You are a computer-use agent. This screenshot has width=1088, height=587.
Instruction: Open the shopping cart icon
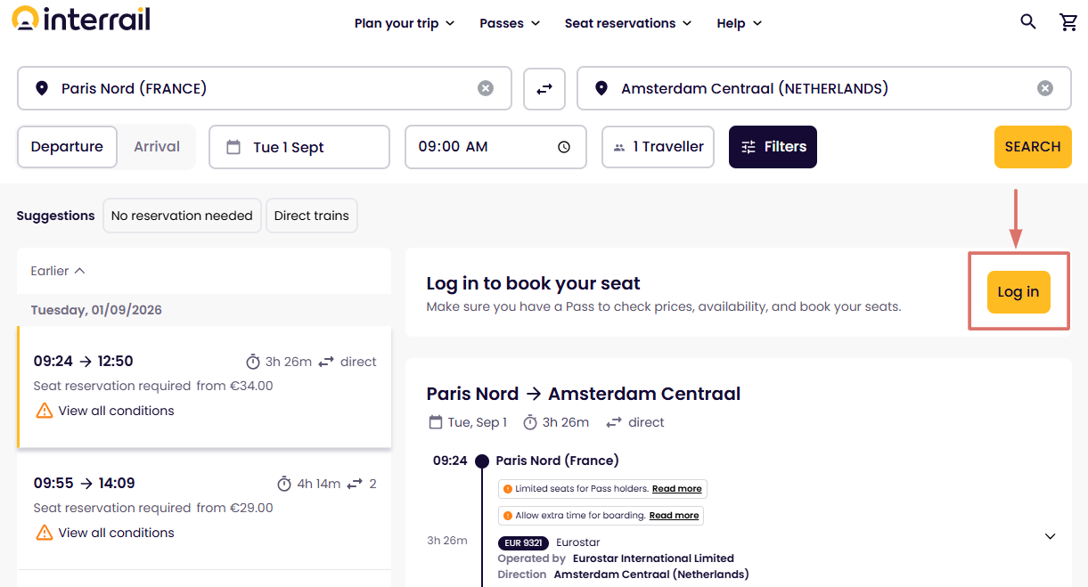click(x=1068, y=22)
